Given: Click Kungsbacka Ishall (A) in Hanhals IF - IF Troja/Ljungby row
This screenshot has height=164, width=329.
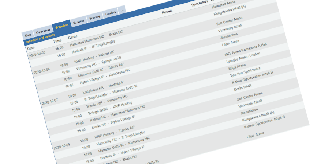Looking at the screenshot, I should pyautogui.click(x=230, y=10).
